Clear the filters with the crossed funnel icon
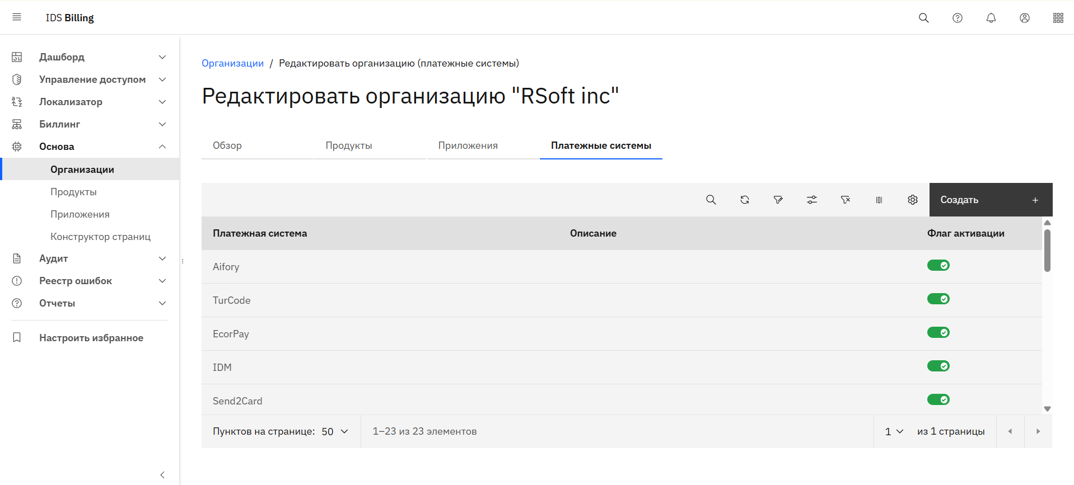The image size is (1074, 485). click(x=845, y=200)
